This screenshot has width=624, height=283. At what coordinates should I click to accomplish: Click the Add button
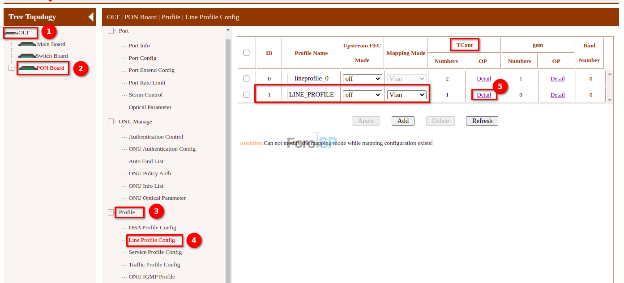pyautogui.click(x=403, y=121)
